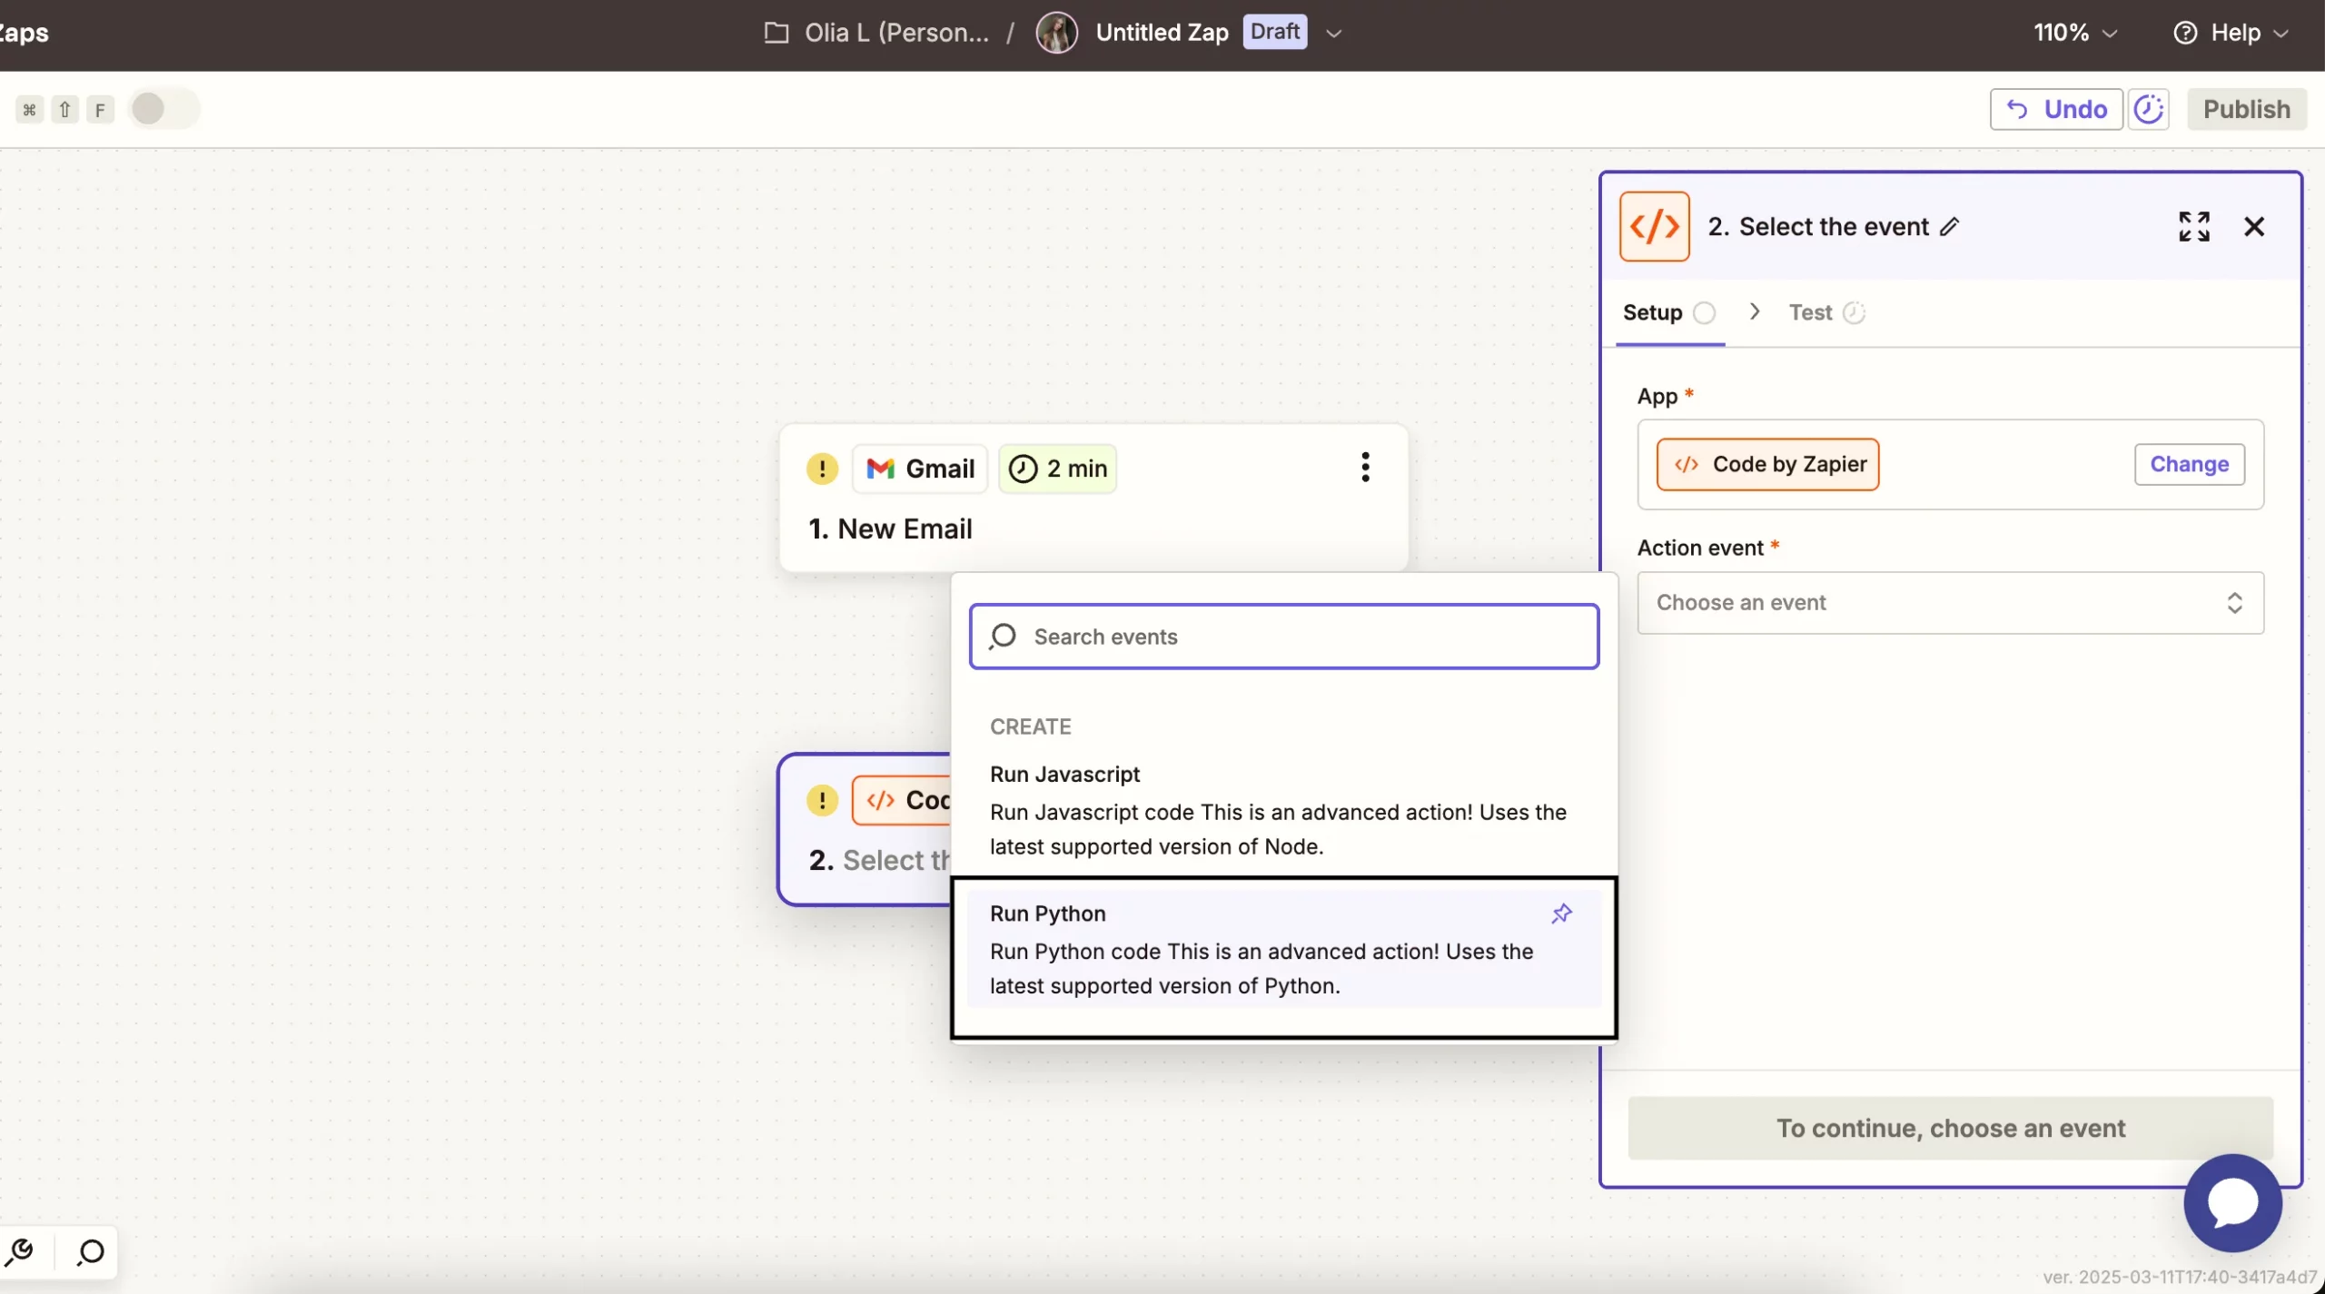Click the Change app button
The image size is (2325, 1294).
click(x=2190, y=464)
